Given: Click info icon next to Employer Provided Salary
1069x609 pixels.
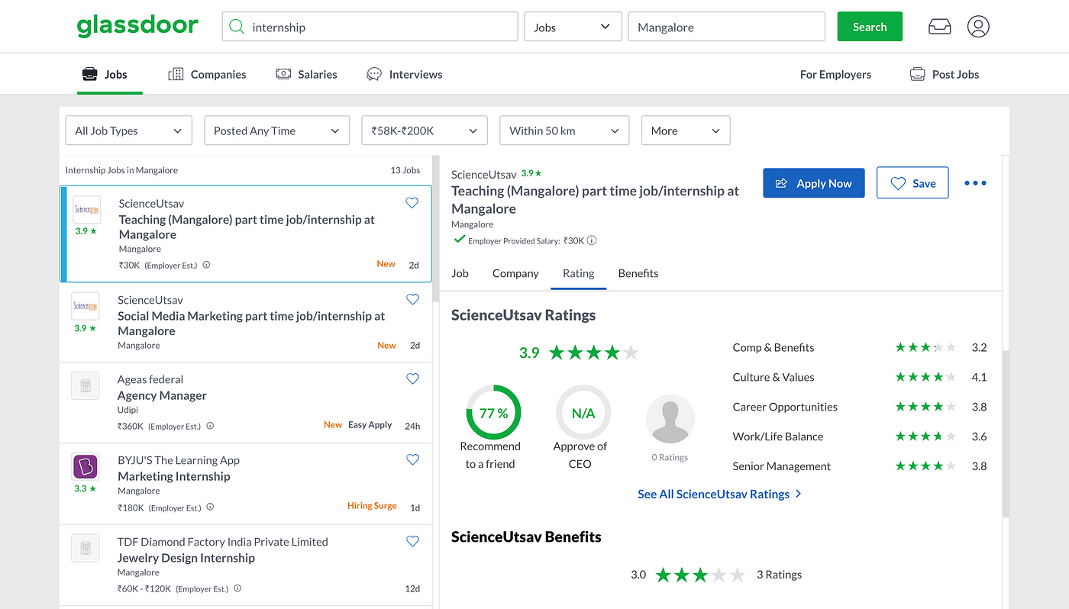Looking at the screenshot, I should (592, 240).
